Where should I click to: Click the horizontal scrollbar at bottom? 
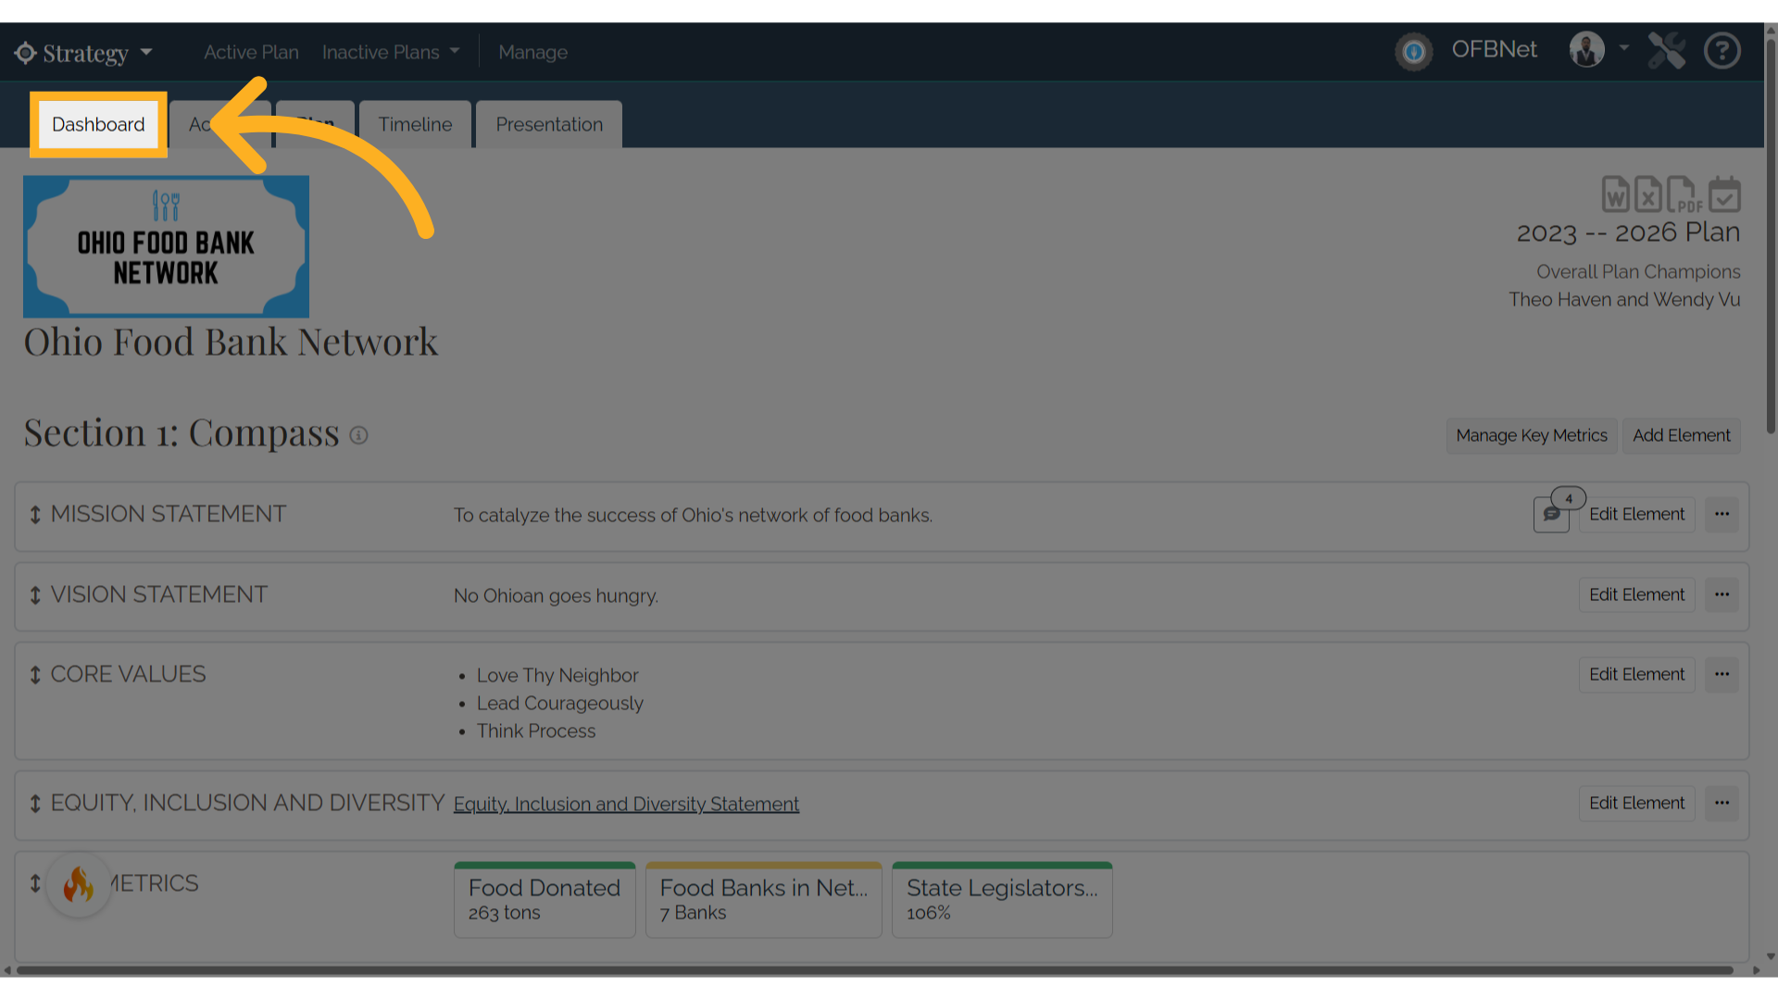coord(875,970)
